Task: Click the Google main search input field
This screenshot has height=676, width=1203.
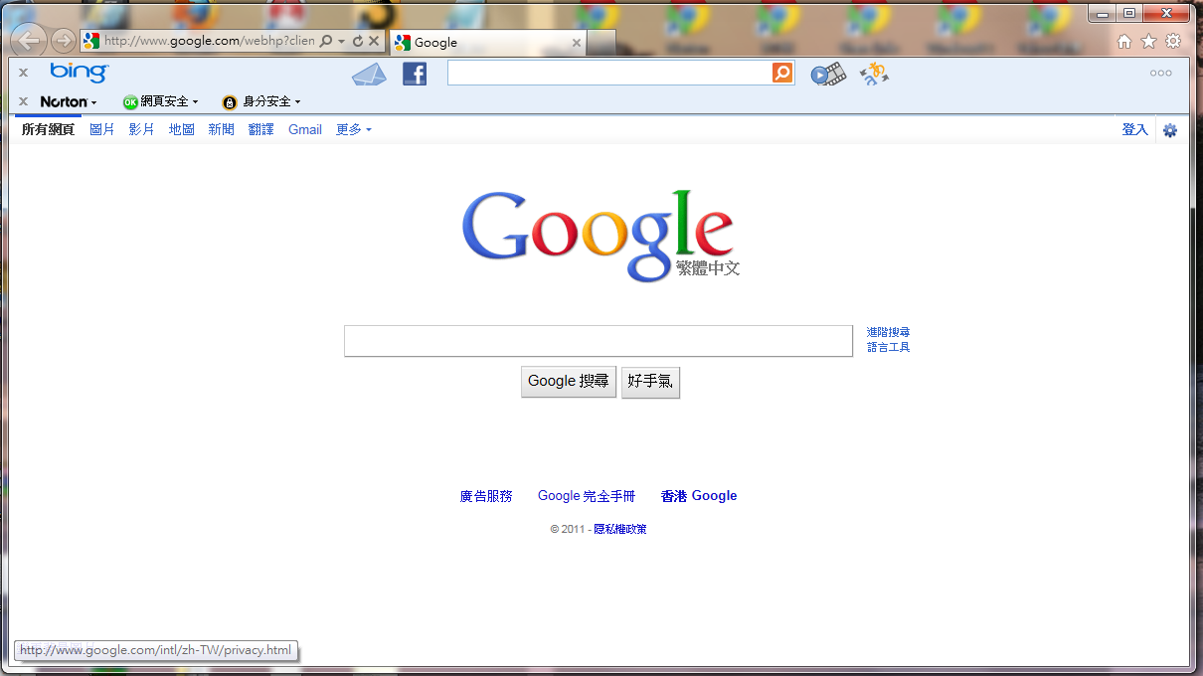Action: (x=598, y=341)
